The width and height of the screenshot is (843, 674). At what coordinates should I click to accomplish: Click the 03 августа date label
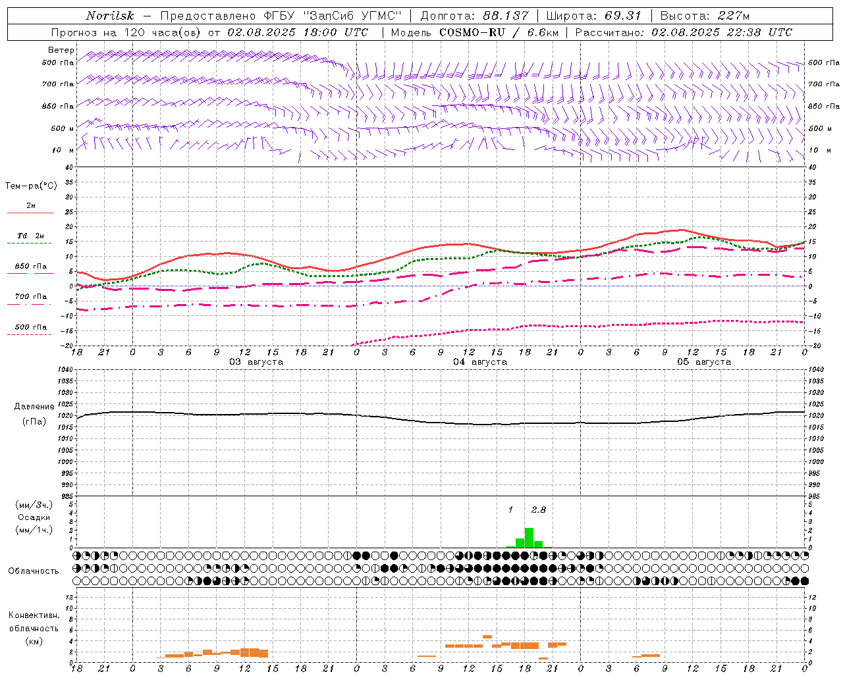pos(256,362)
